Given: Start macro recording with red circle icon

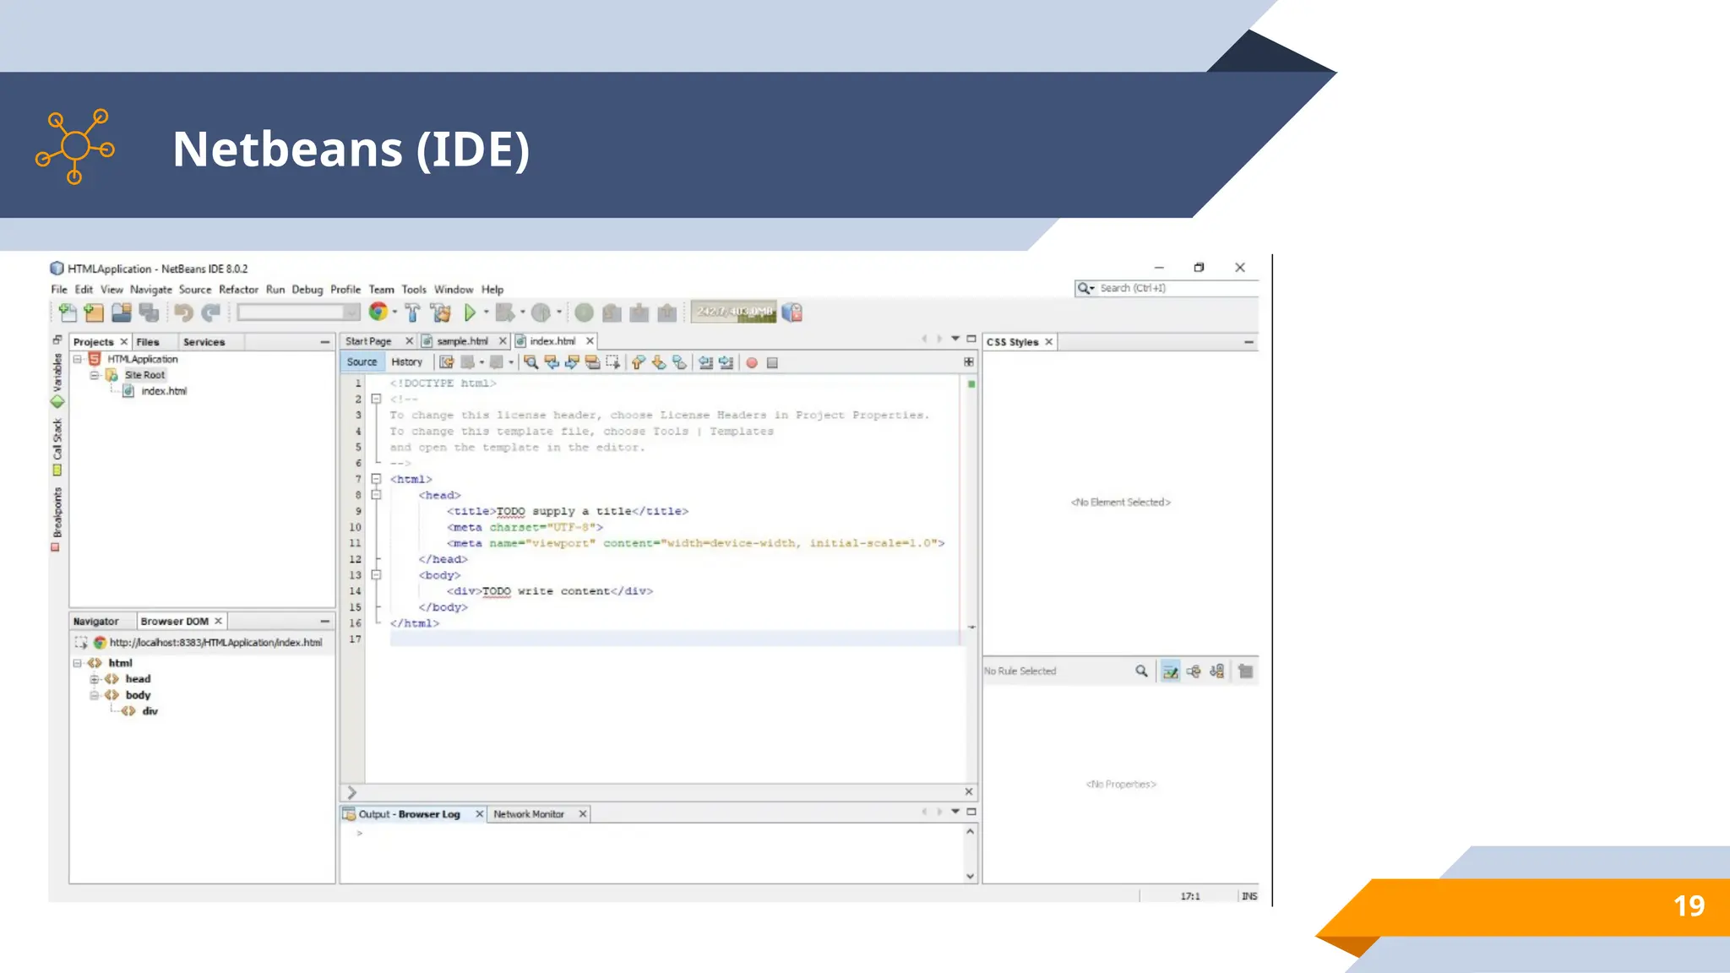Looking at the screenshot, I should point(751,362).
